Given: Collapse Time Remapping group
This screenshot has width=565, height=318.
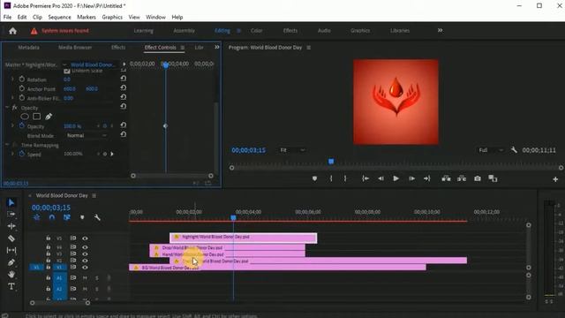Looking at the screenshot, I should click(x=7, y=145).
